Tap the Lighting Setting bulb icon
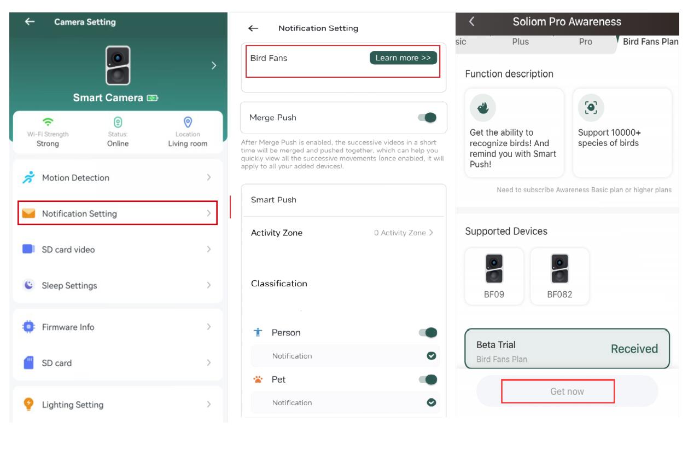This screenshot has width=688, height=450. click(29, 404)
